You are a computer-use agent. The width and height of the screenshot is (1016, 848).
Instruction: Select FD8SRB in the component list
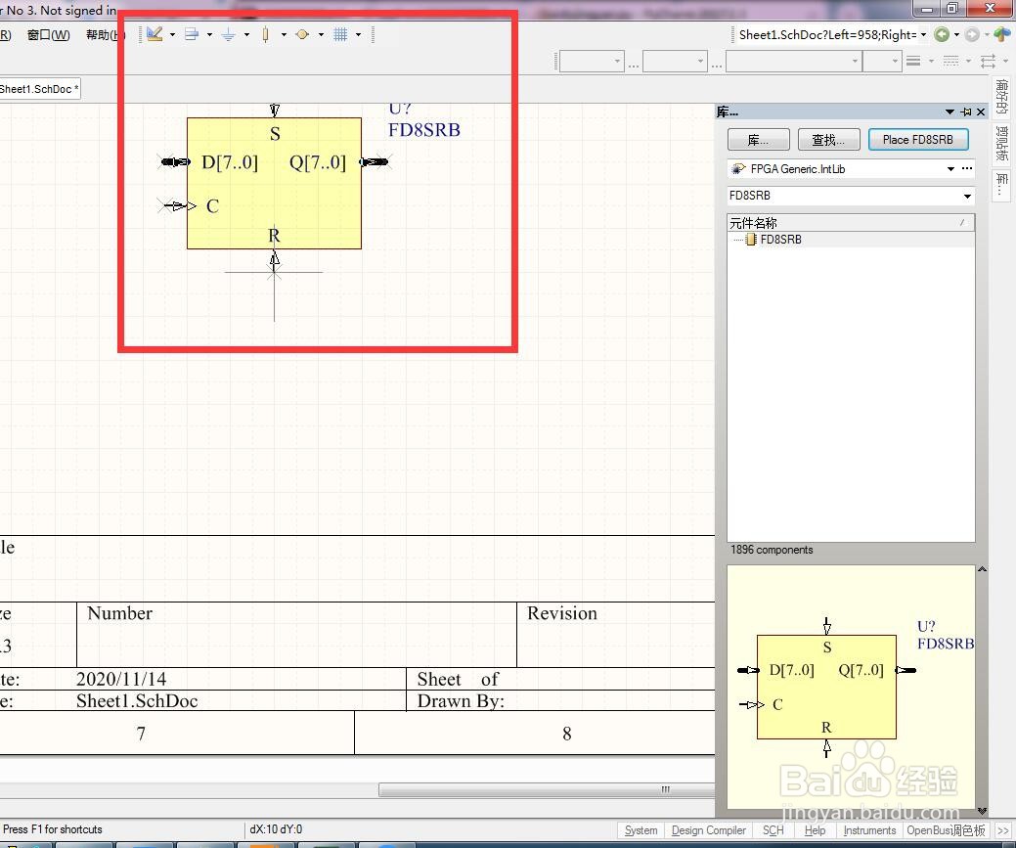[x=851, y=240]
